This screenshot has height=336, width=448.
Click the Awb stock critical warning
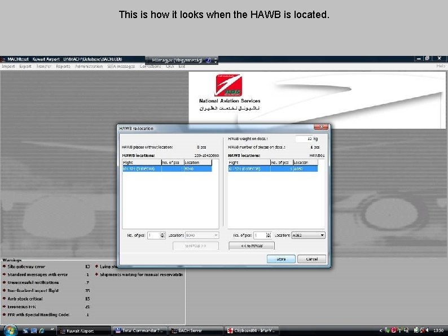point(25,299)
